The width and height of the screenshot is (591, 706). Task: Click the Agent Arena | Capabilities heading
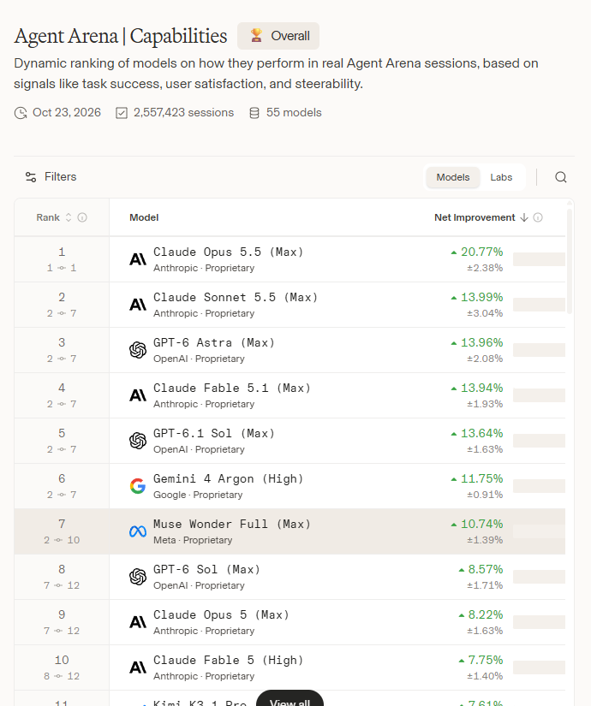click(121, 37)
